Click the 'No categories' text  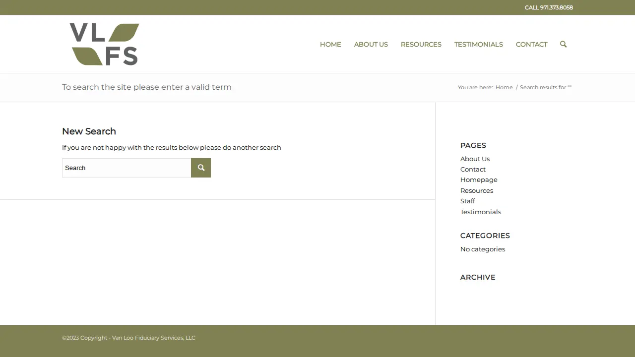483,249
